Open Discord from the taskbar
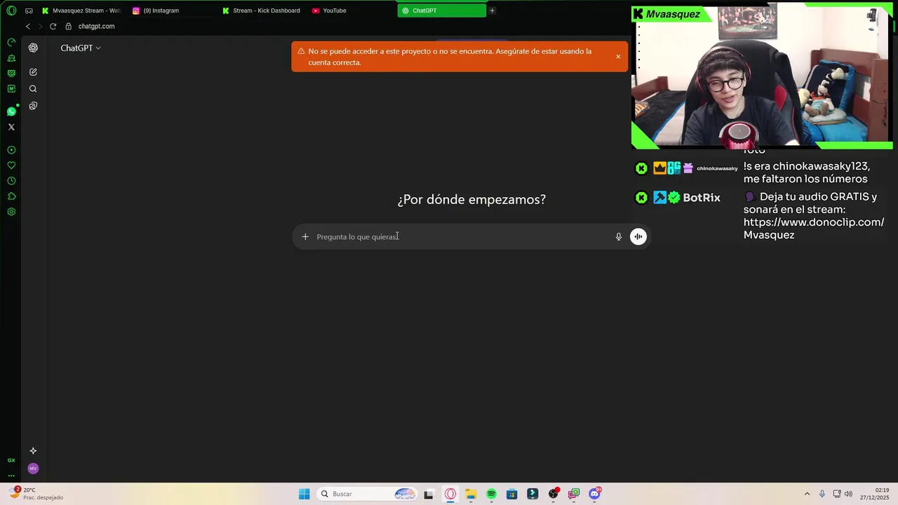This screenshot has width=898, height=505. pos(595,494)
